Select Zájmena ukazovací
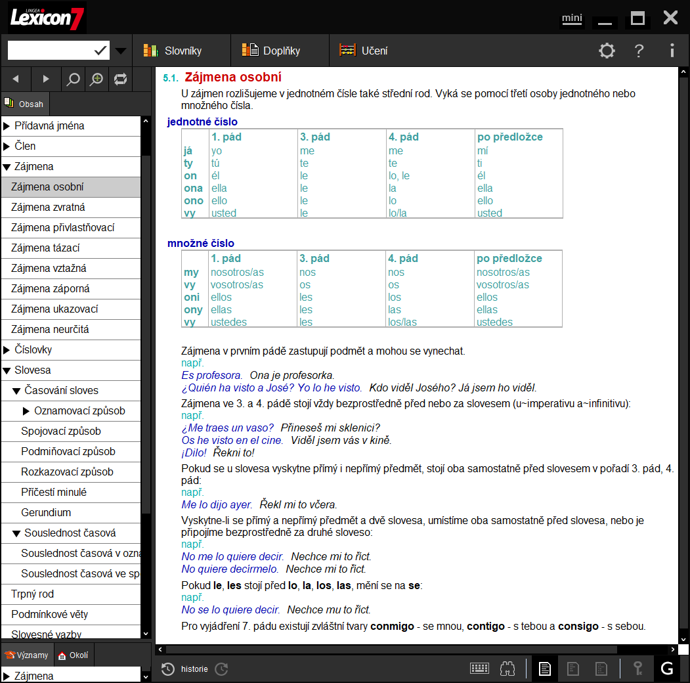This screenshot has height=683, width=690. tap(71, 309)
